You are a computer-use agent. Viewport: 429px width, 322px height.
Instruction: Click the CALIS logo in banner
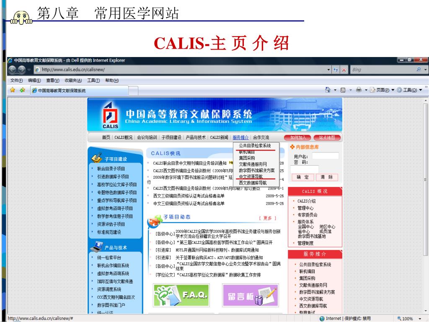coord(111,115)
